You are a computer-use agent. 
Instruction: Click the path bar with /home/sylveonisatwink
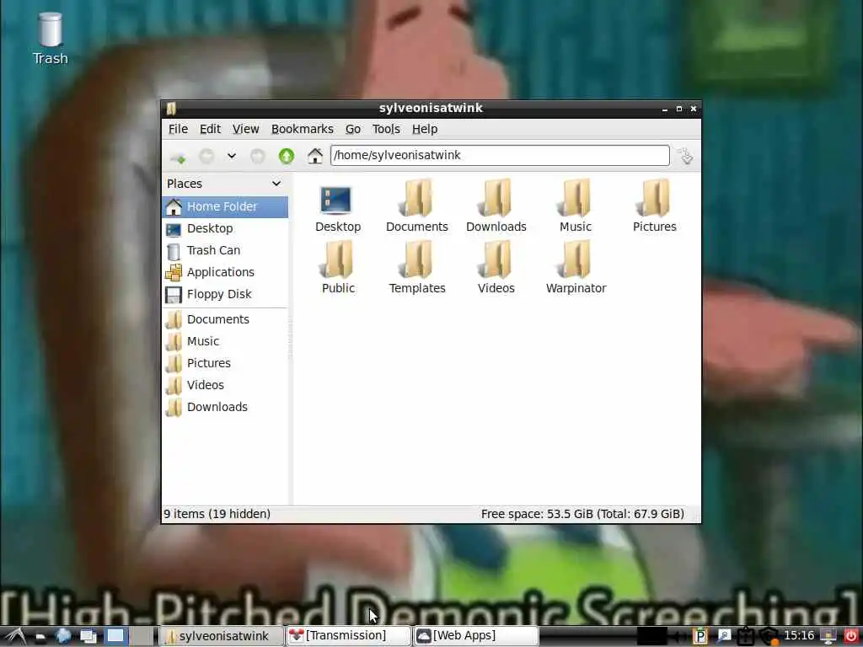(500, 155)
